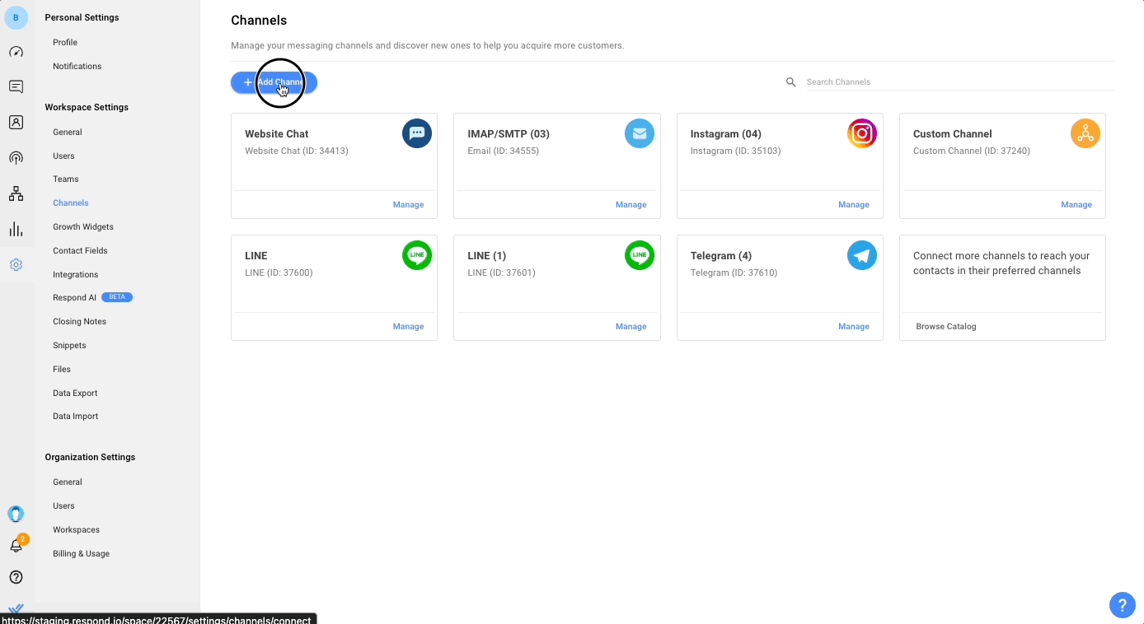Click the Telegram channel logo icon

click(862, 255)
